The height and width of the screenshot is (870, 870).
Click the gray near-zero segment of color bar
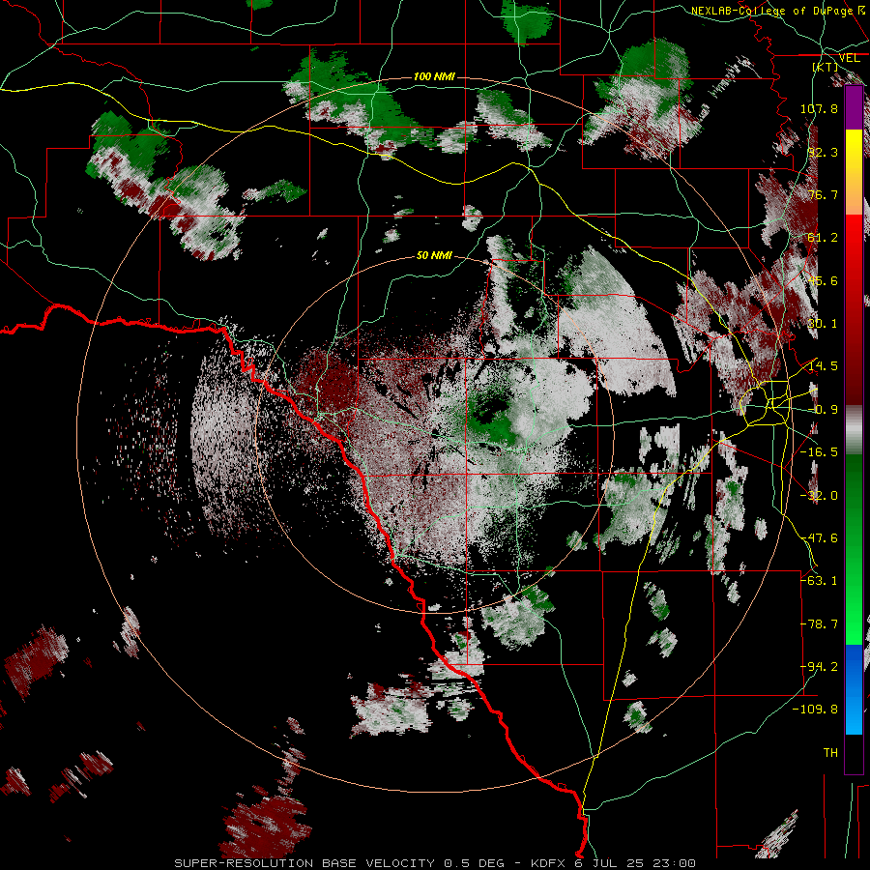(854, 430)
